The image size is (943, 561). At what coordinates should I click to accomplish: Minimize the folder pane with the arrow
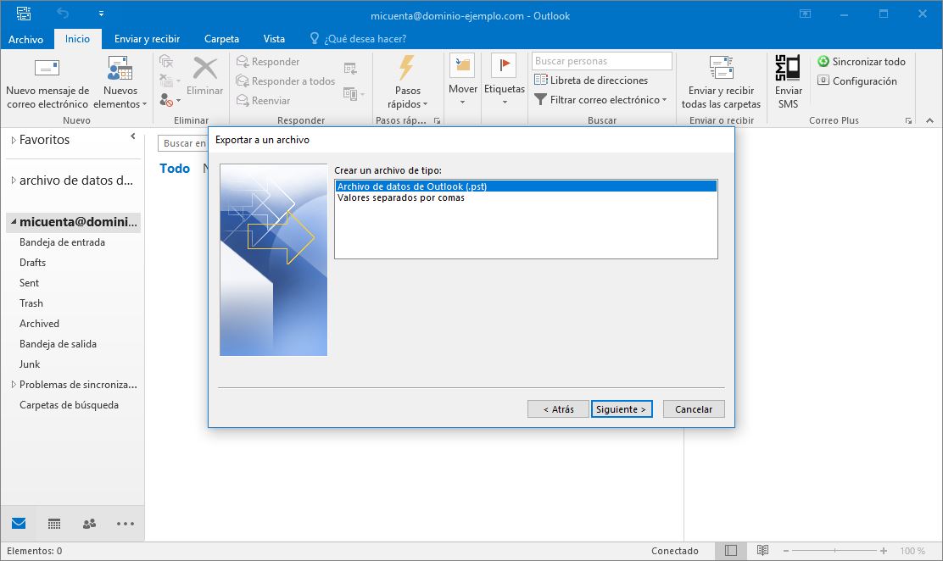click(133, 136)
